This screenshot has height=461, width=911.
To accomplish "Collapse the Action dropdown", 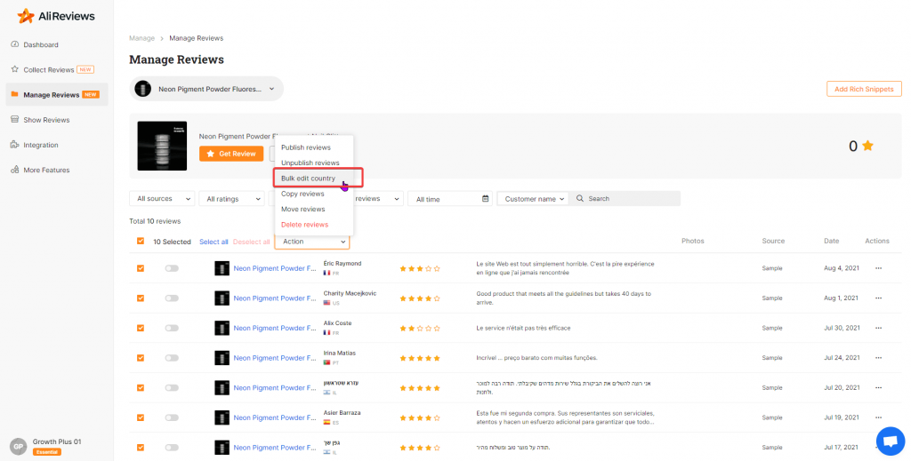I will (312, 242).
